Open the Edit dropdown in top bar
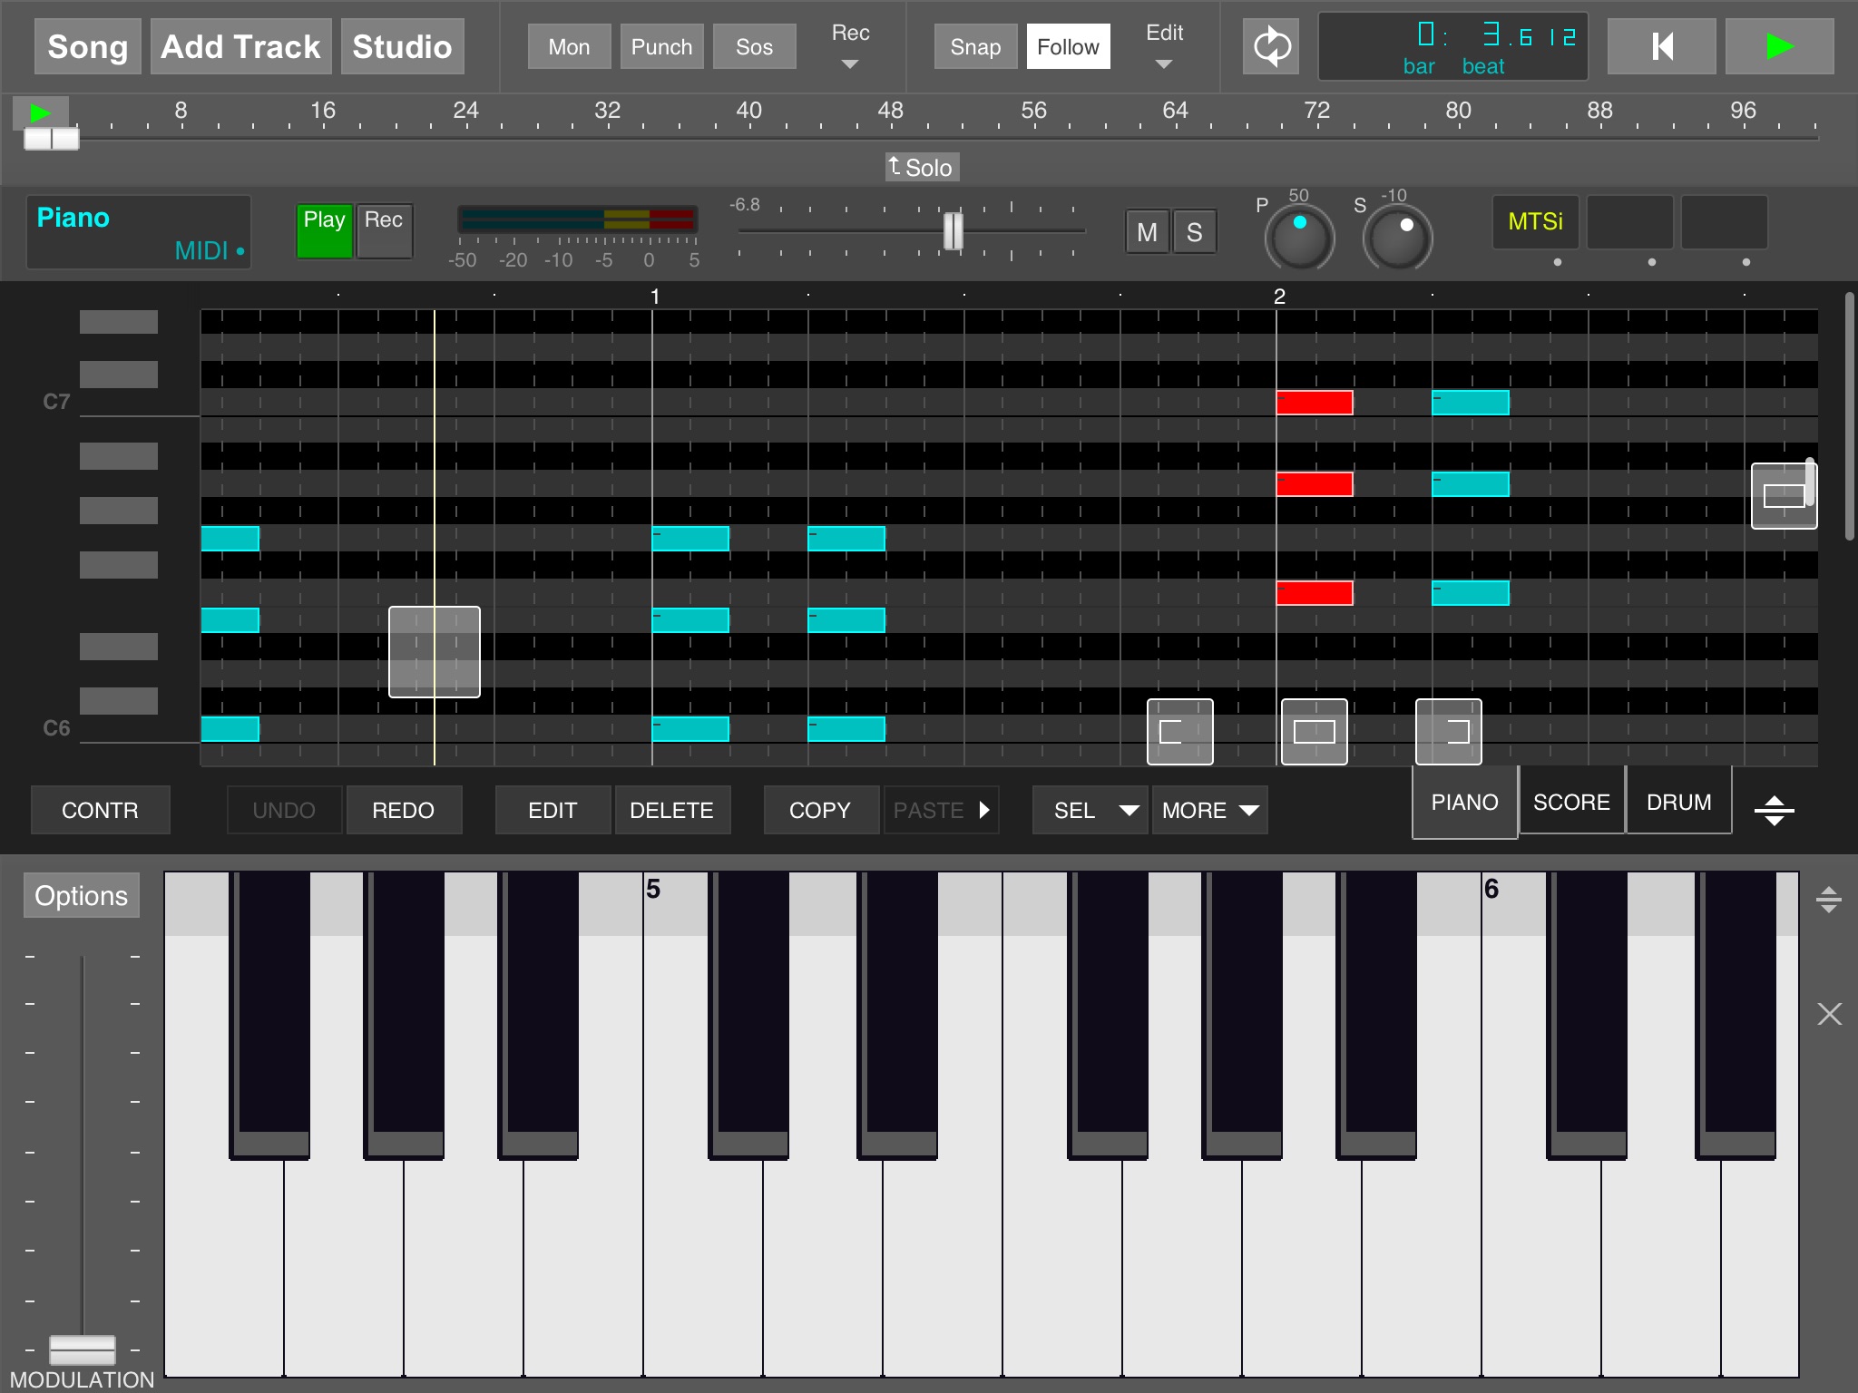 pyautogui.click(x=1164, y=46)
